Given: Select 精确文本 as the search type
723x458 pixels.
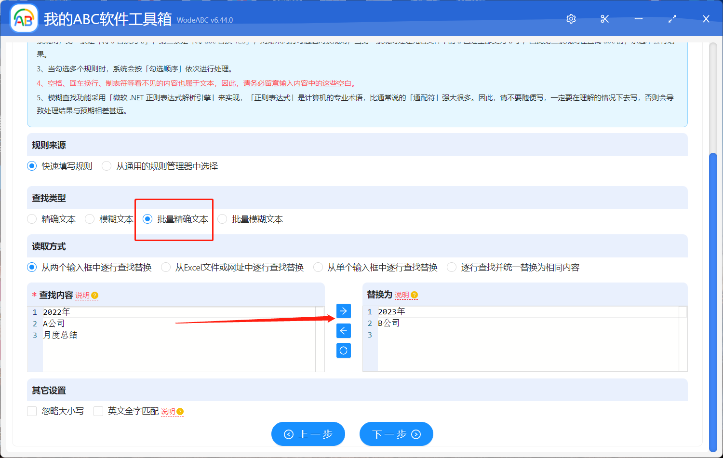Looking at the screenshot, I should (32, 219).
